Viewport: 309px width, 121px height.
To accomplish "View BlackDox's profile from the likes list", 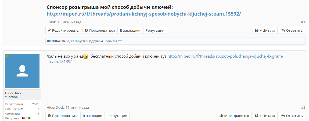I will click(54, 41).
